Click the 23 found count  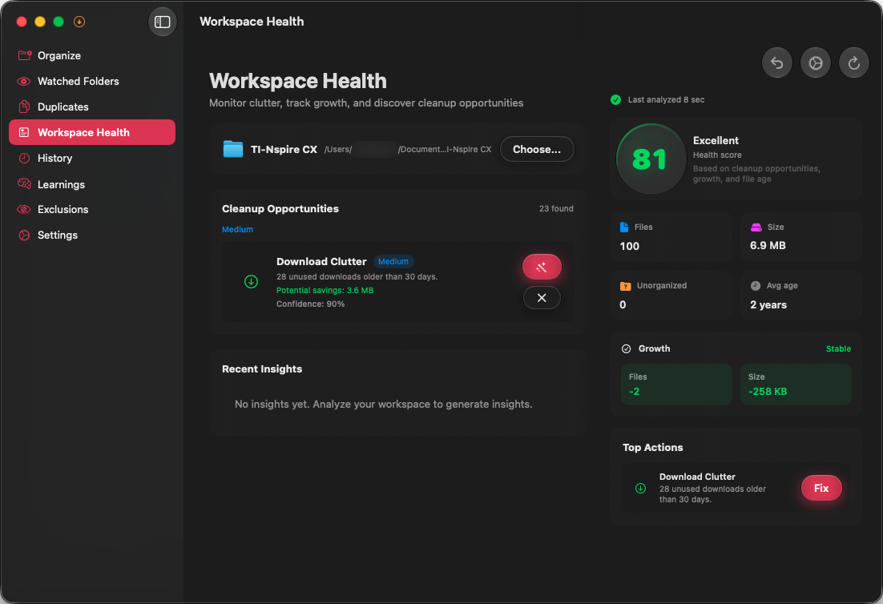coord(556,208)
